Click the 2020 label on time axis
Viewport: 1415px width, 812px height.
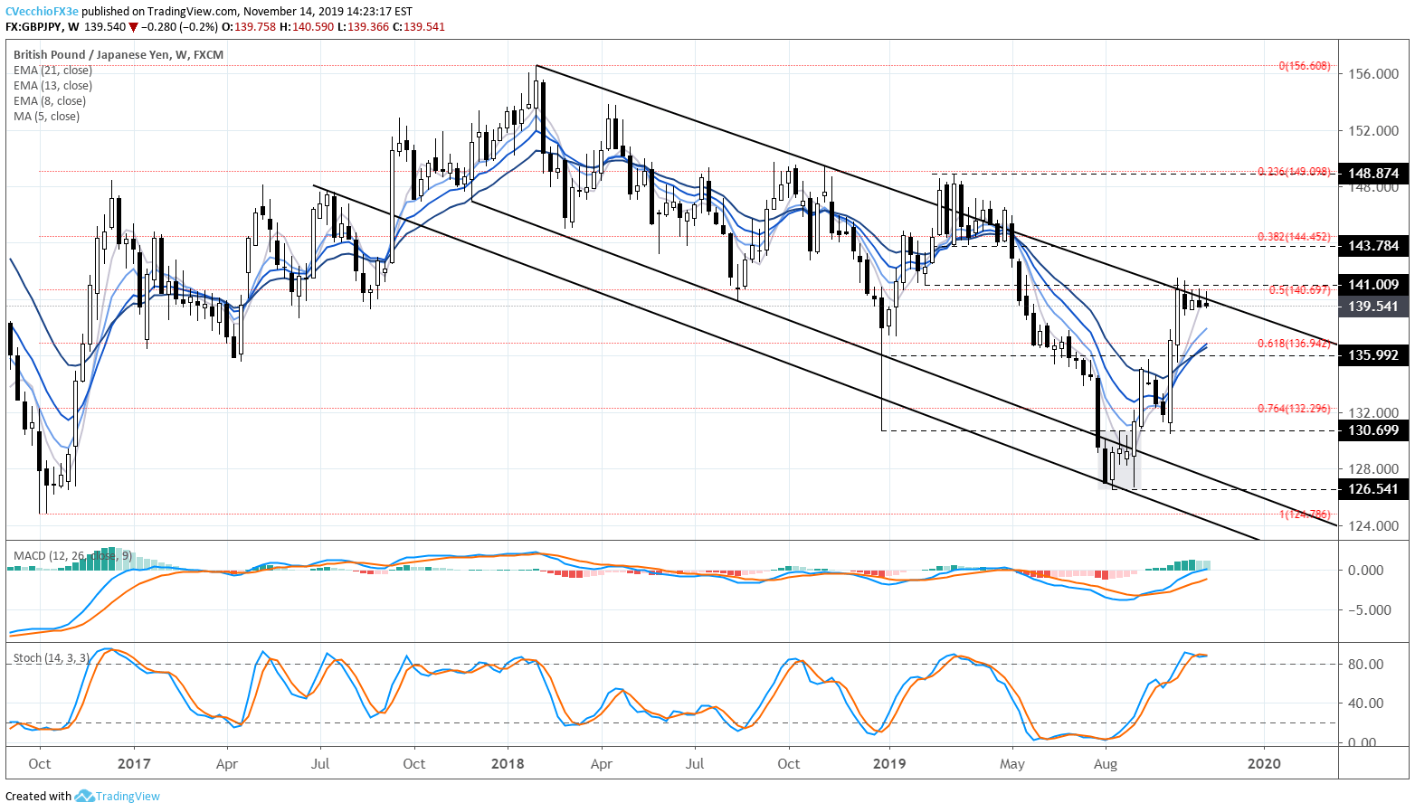click(x=1264, y=764)
